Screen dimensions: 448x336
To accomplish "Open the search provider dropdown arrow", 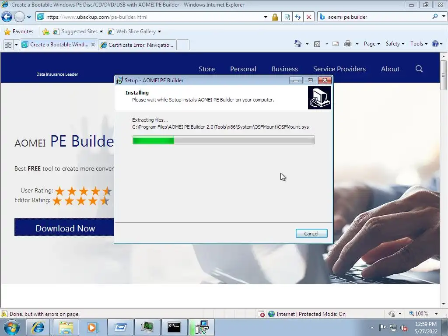I will coord(444,17).
